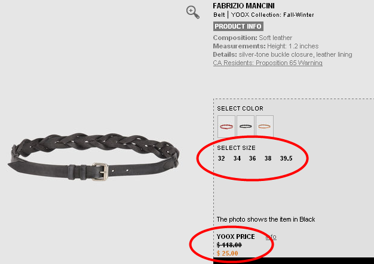Click the magnifier zoom icon

click(x=193, y=13)
